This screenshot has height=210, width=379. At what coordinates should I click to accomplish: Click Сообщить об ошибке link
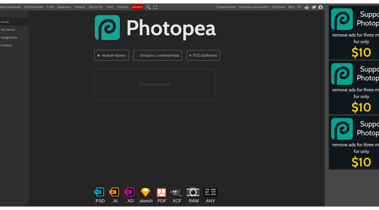click(254, 7)
